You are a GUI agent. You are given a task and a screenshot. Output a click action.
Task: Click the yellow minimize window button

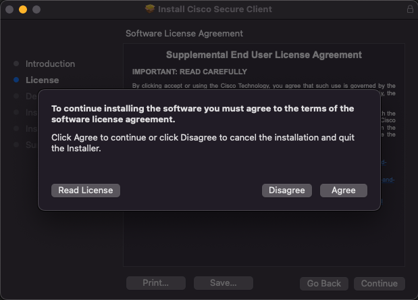[22, 9]
